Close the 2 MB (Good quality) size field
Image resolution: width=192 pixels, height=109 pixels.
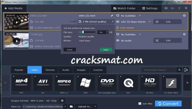click(x=113, y=22)
